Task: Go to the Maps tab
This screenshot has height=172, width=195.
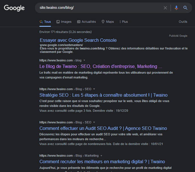Action: (108, 22)
